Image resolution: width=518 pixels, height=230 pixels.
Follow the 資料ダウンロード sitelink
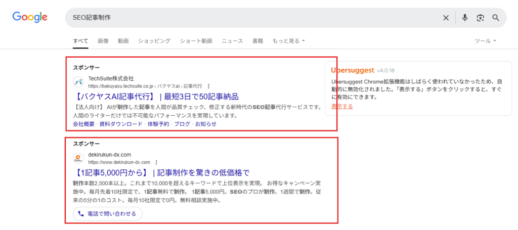[x=121, y=124]
